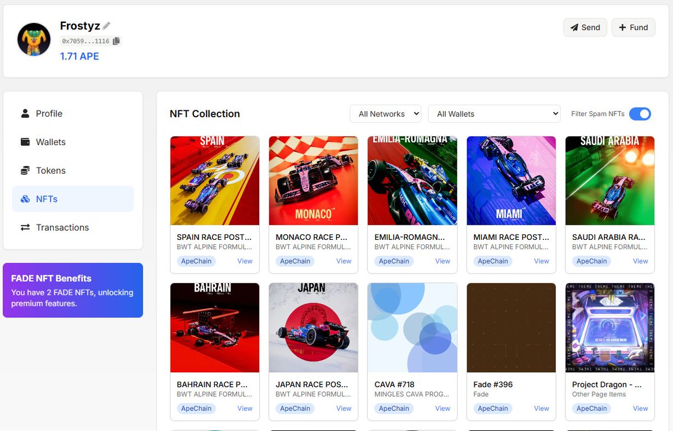Click the JAPAN RACE POS... title
Screen dimensions: 673x431
click(312, 384)
